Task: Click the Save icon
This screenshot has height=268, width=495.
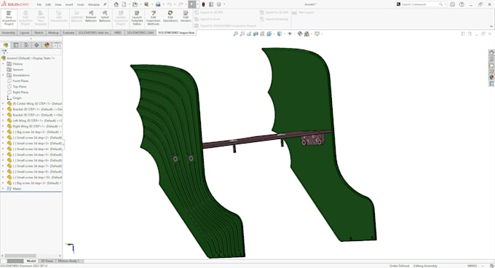Action: [x=146, y=4]
